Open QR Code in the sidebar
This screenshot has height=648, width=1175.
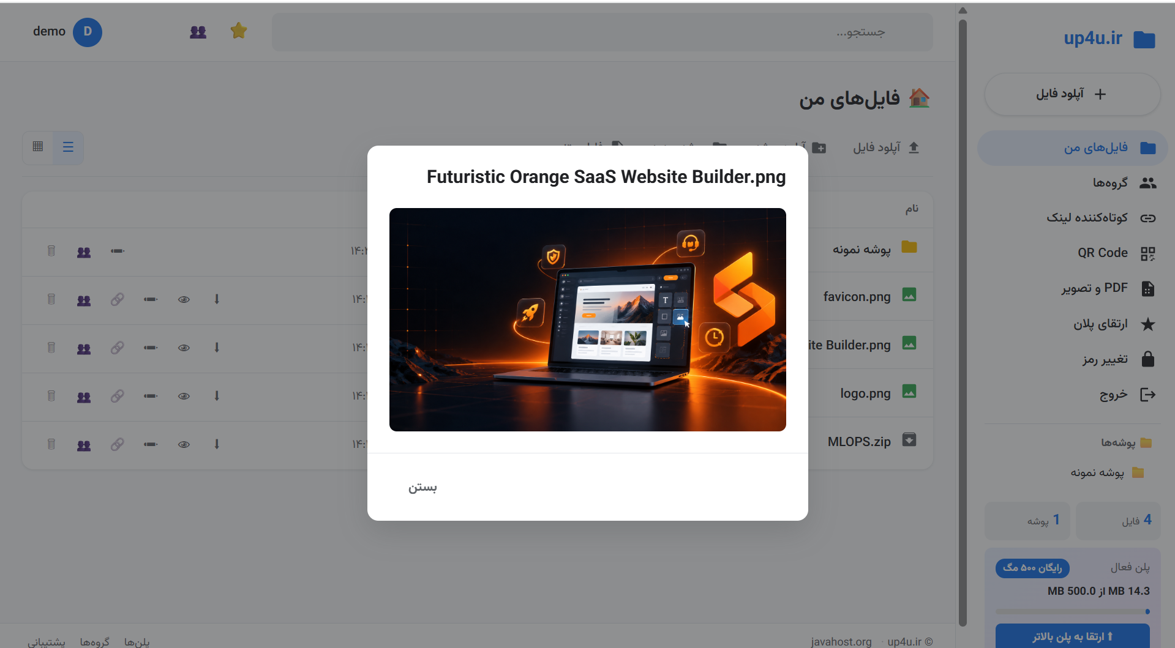tap(1073, 253)
